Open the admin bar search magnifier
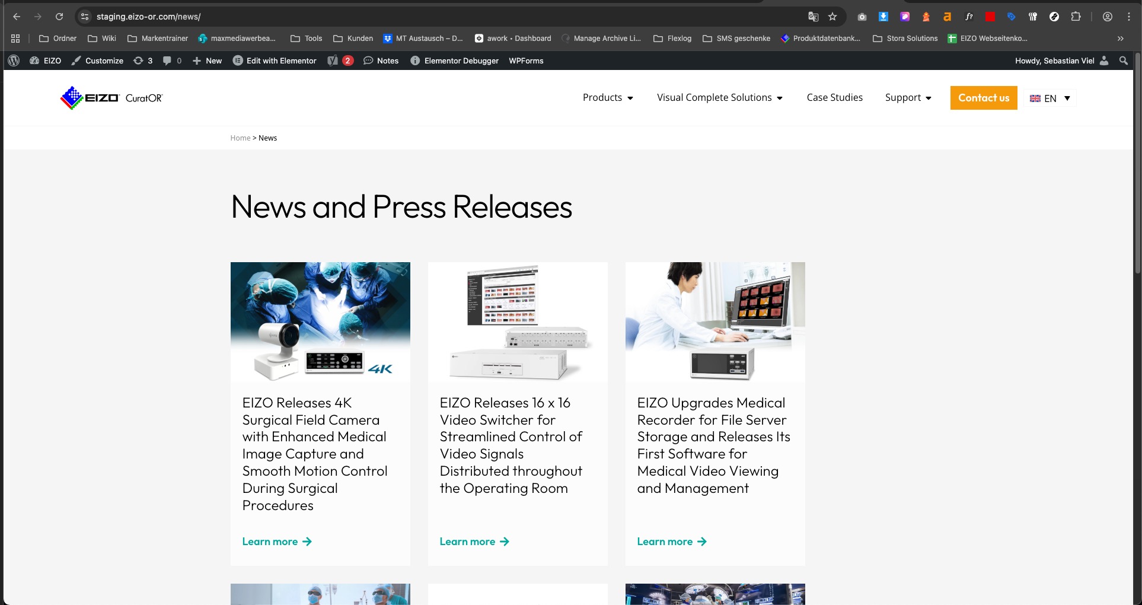 (1123, 60)
